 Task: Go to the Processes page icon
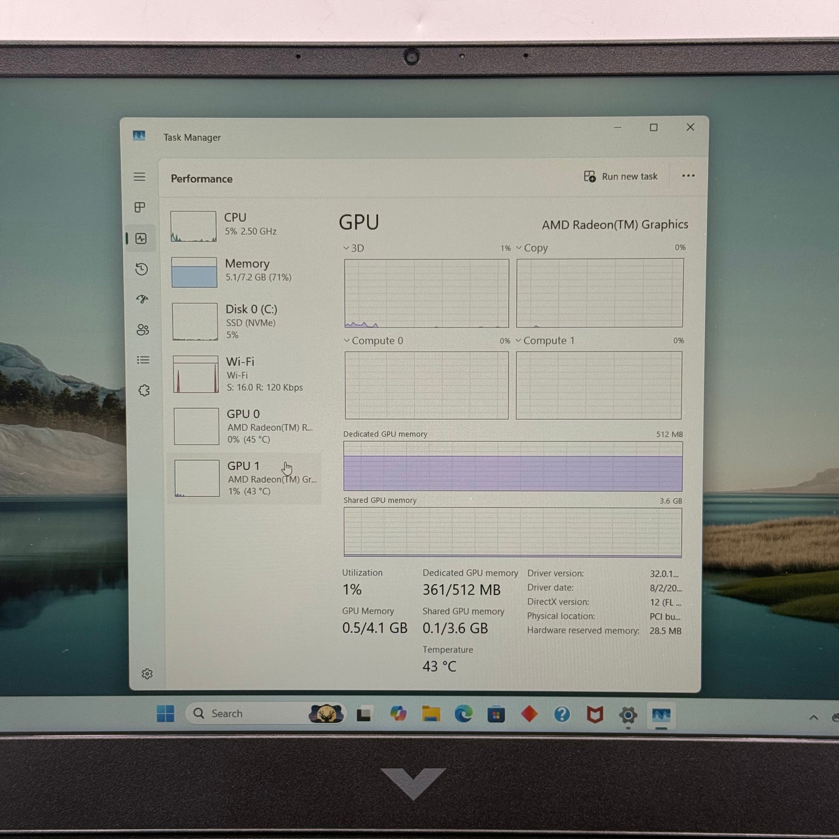pos(140,207)
